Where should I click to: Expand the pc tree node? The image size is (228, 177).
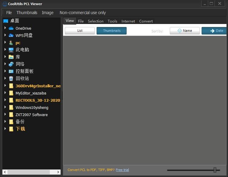coord(5,42)
